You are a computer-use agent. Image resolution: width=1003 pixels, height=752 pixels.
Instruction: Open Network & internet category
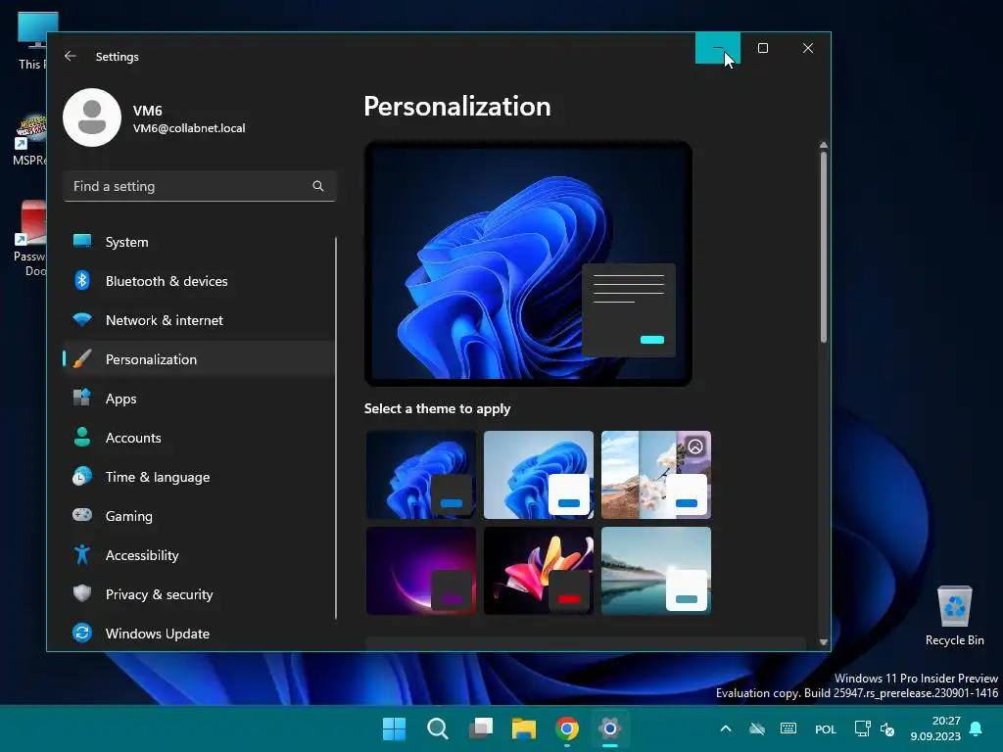coord(199,320)
